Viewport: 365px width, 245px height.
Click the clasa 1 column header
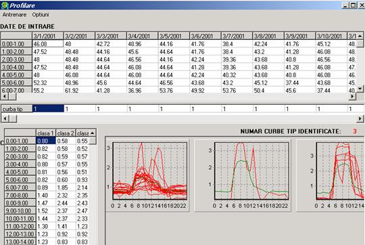pyautogui.click(x=46, y=133)
